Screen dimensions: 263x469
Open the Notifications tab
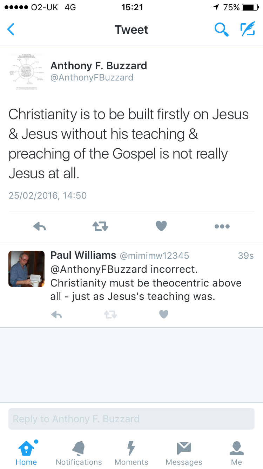[x=79, y=454]
